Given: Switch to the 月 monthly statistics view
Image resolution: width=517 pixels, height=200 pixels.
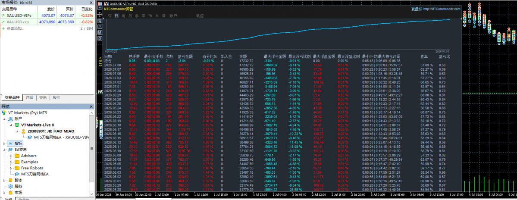Looking at the screenshot, I should [x=130, y=16].
